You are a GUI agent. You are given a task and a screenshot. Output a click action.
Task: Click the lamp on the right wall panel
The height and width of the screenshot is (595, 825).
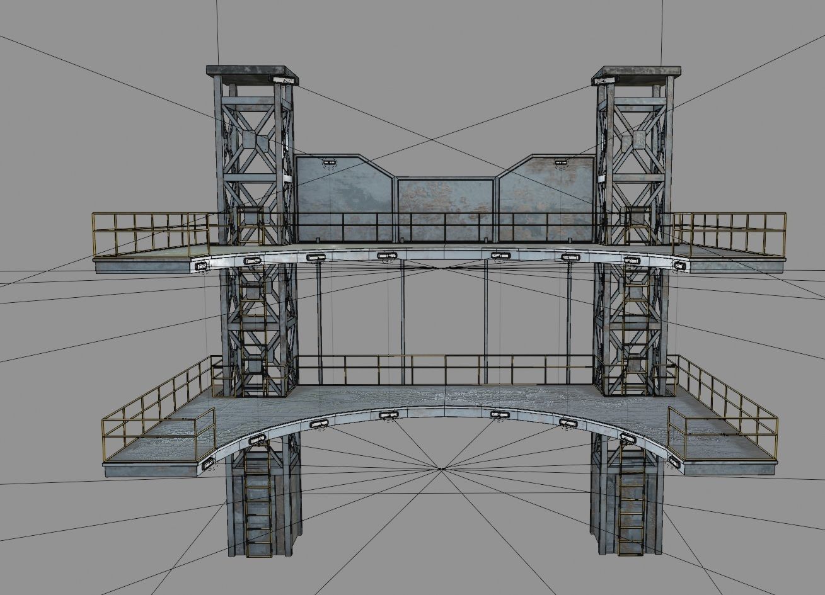tap(562, 163)
